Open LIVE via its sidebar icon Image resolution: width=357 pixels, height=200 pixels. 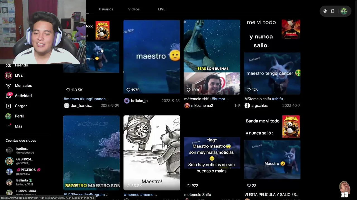[x=8, y=75]
